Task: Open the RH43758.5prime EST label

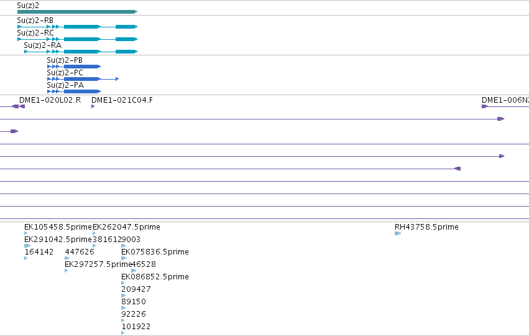Action: (x=426, y=227)
